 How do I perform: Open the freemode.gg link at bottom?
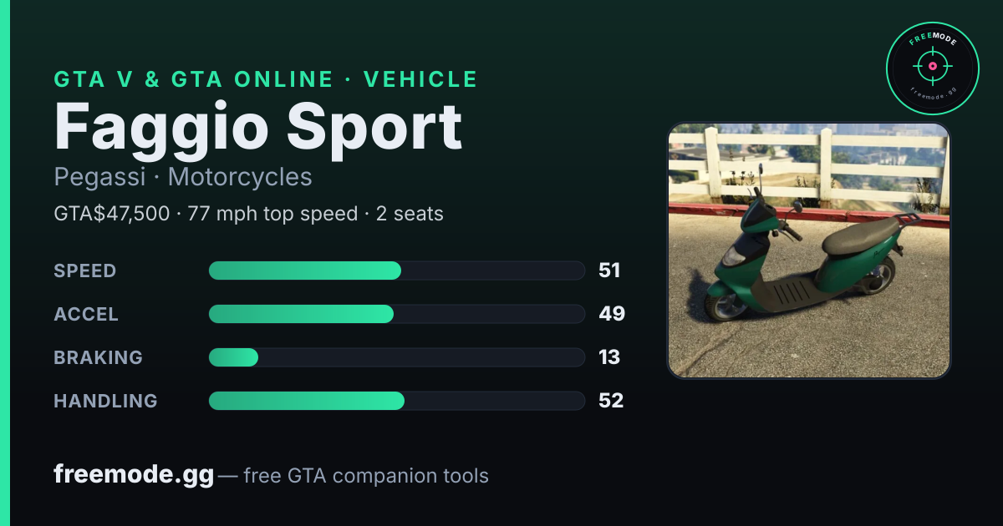coord(134,475)
